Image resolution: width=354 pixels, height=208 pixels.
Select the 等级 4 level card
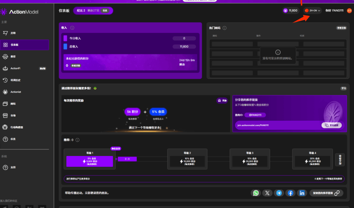313,159
